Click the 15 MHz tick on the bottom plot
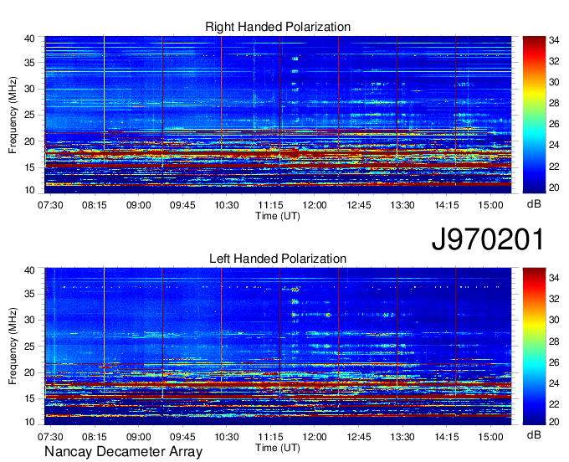569x462 pixels. point(30,399)
